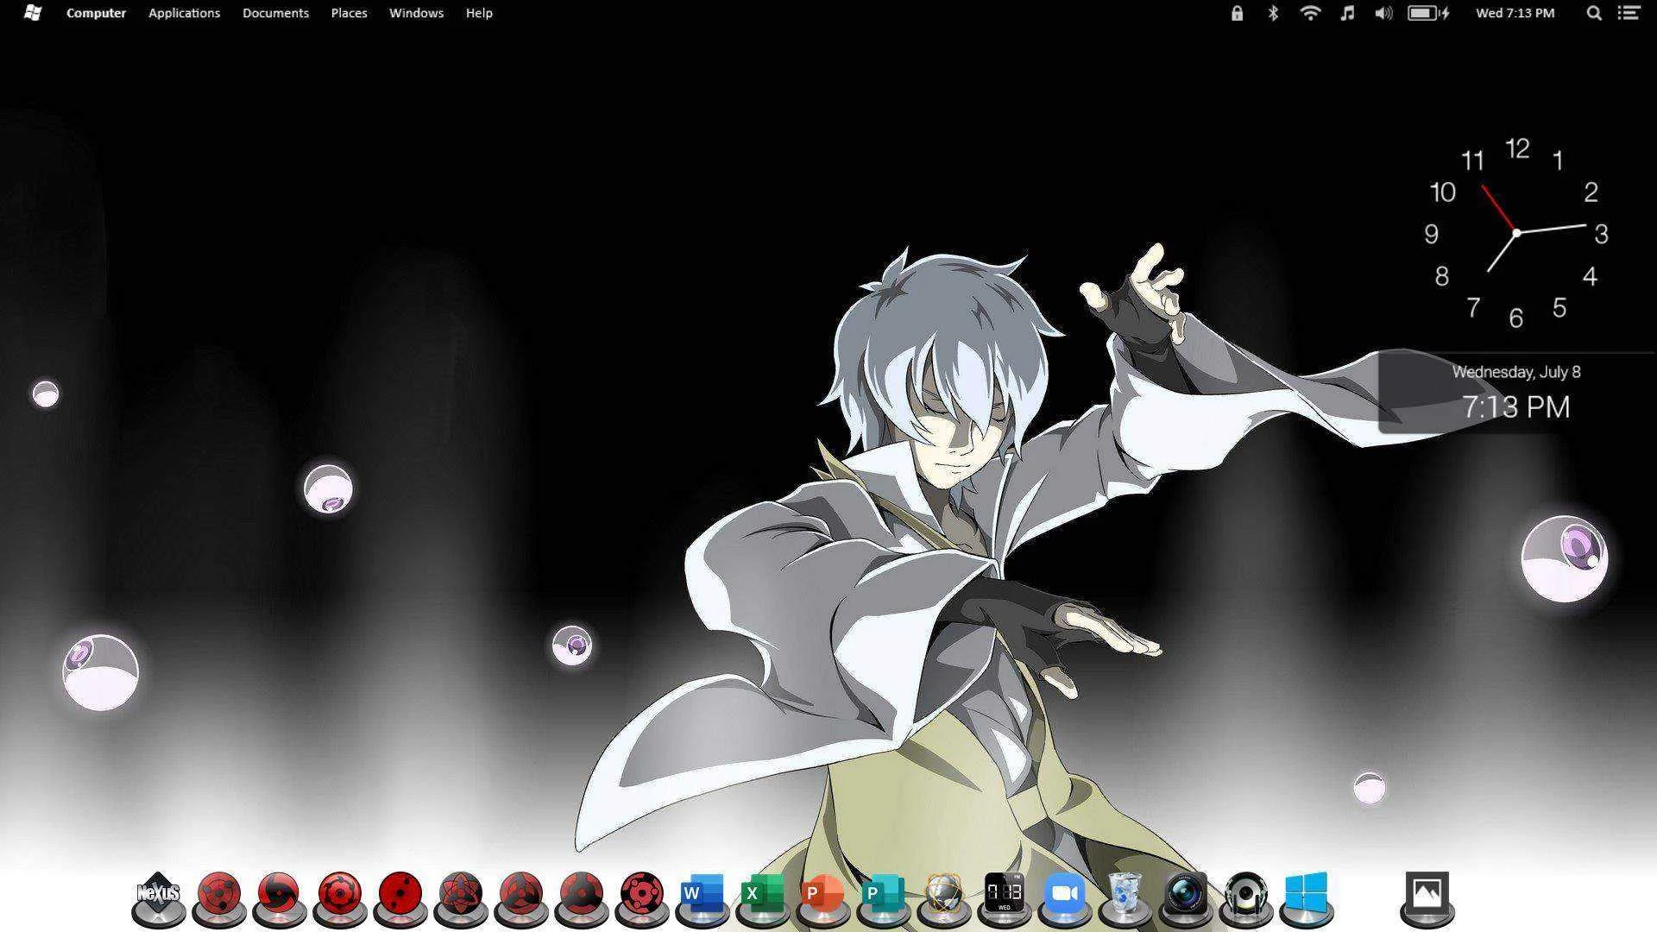Click the six-pointed star Sharingan orb

click(460, 894)
